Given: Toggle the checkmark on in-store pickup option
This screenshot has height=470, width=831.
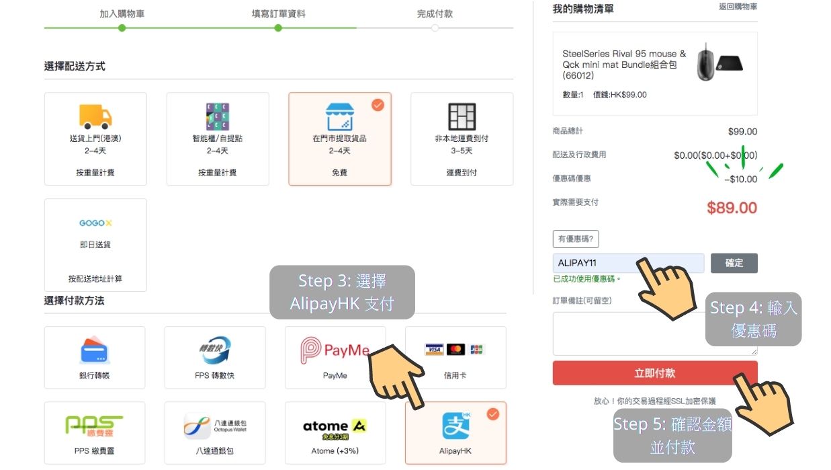Looking at the screenshot, I should pyautogui.click(x=378, y=105).
